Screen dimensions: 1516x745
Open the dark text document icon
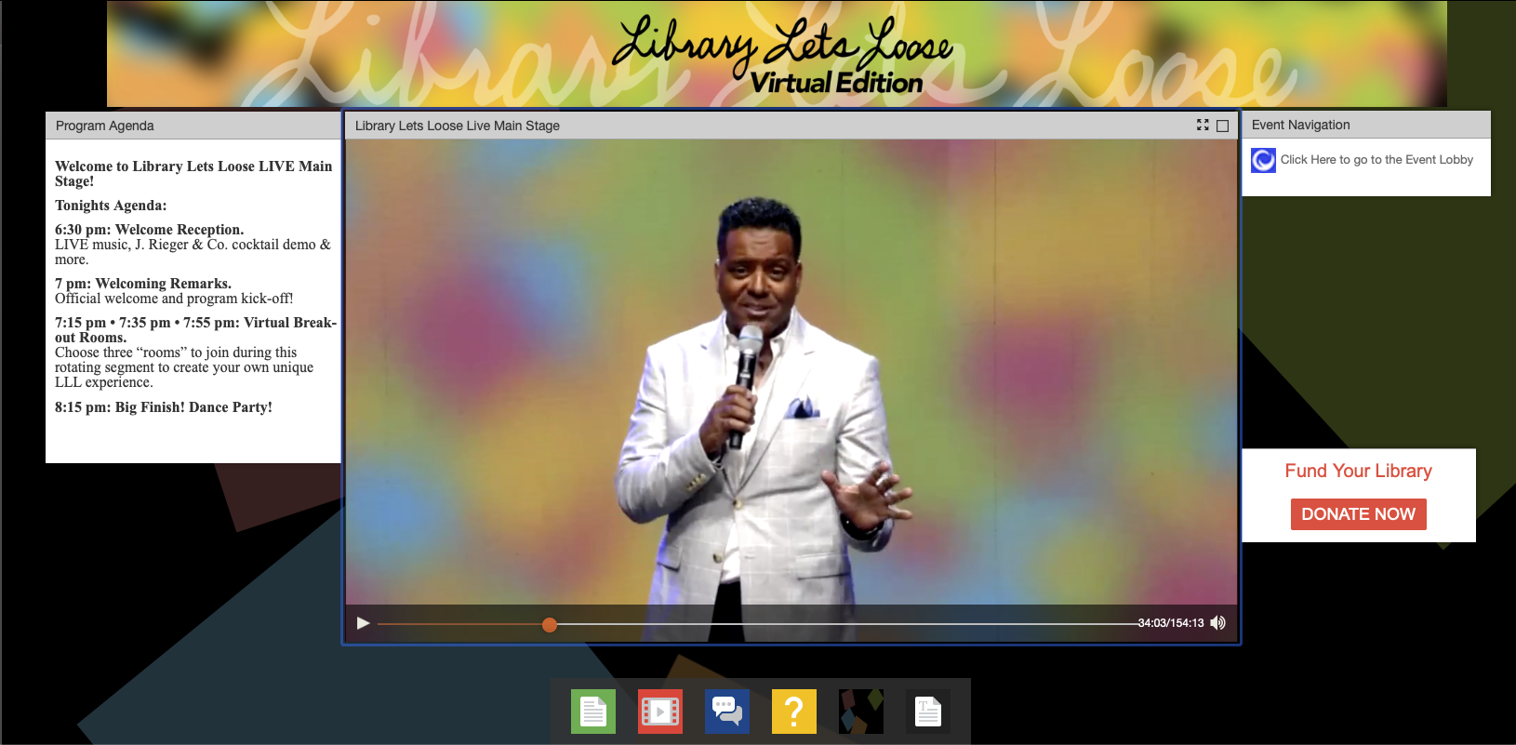click(928, 712)
